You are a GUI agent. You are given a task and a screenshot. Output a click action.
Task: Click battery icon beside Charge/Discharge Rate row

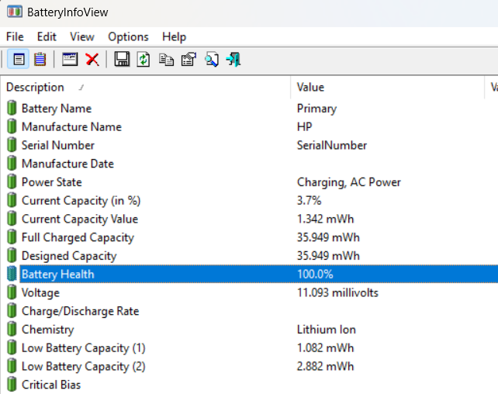[x=12, y=310]
